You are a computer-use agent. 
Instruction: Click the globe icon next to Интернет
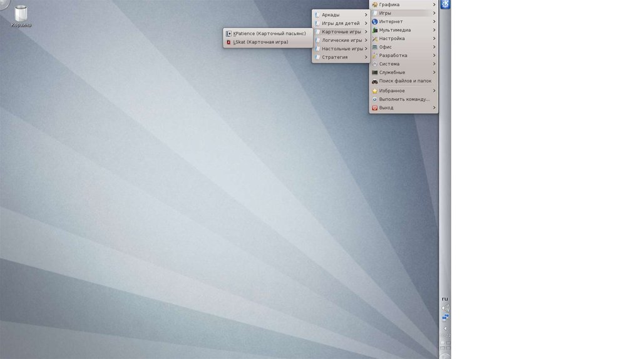coord(374,22)
